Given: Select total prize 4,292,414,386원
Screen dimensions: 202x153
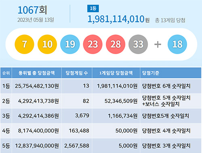Looking at the screenshot, I should tap(38, 116).
